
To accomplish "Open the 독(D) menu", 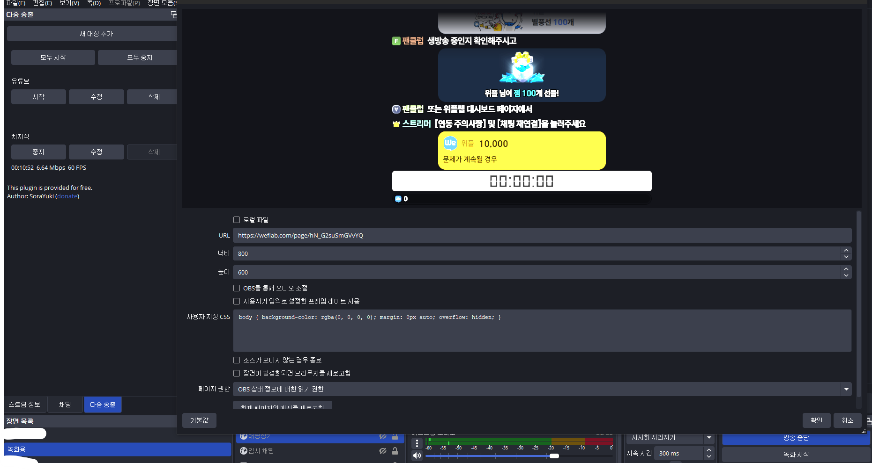I will 94,3.
